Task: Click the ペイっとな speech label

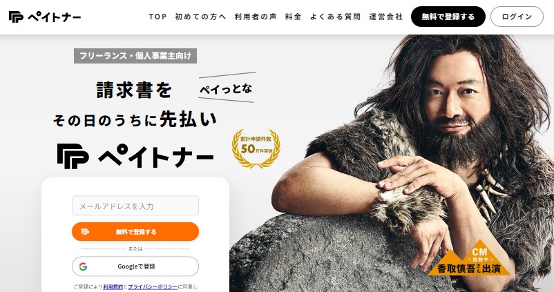Action: [x=226, y=88]
